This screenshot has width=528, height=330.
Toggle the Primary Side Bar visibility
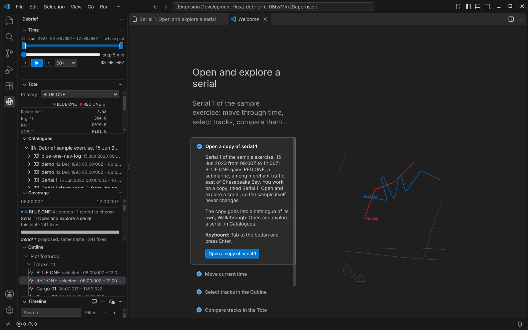468,7
